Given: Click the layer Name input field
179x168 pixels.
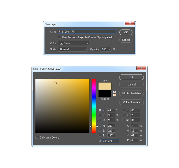Looking at the screenshot, I should [x=87, y=32].
